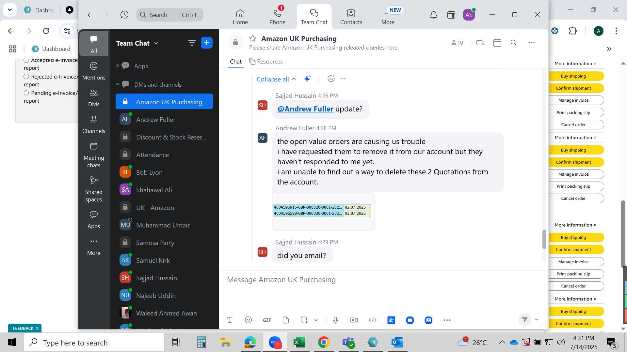
Task: Open more composer options ellipsis
Action: tap(447, 320)
